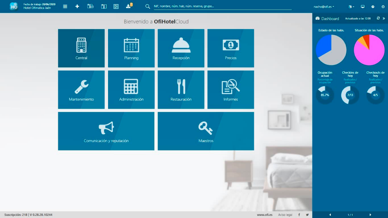Click the plus icon to add new
Screen dimensions: 388x218
pos(77,6)
